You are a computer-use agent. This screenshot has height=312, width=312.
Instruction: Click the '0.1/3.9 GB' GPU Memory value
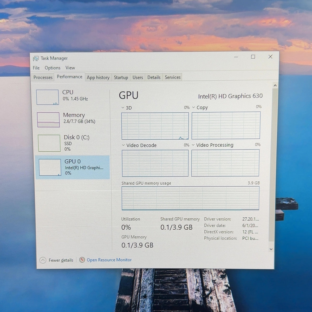pos(137,245)
